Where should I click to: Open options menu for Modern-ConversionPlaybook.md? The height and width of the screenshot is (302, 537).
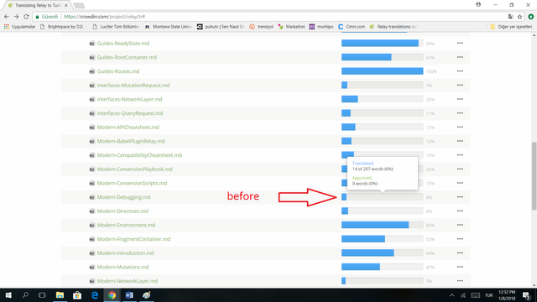click(460, 169)
